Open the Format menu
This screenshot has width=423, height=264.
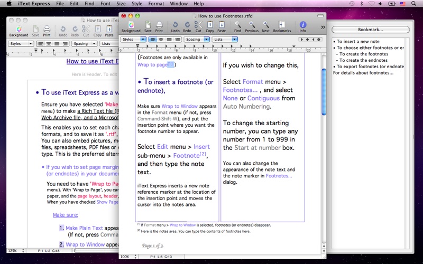coord(156,4)
